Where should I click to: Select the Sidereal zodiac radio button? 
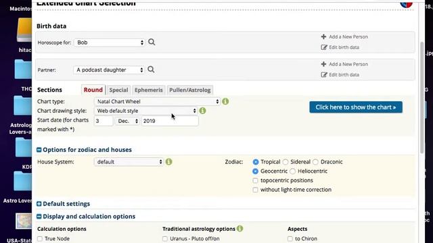[x=286, y=162]
